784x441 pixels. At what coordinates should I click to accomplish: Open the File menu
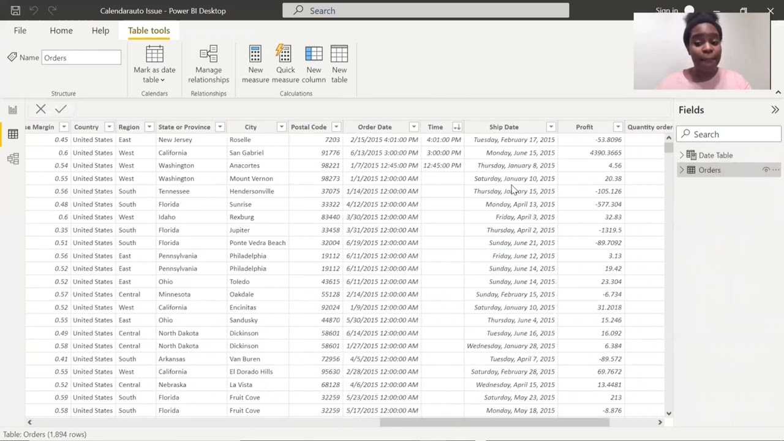tap(20, 31)
